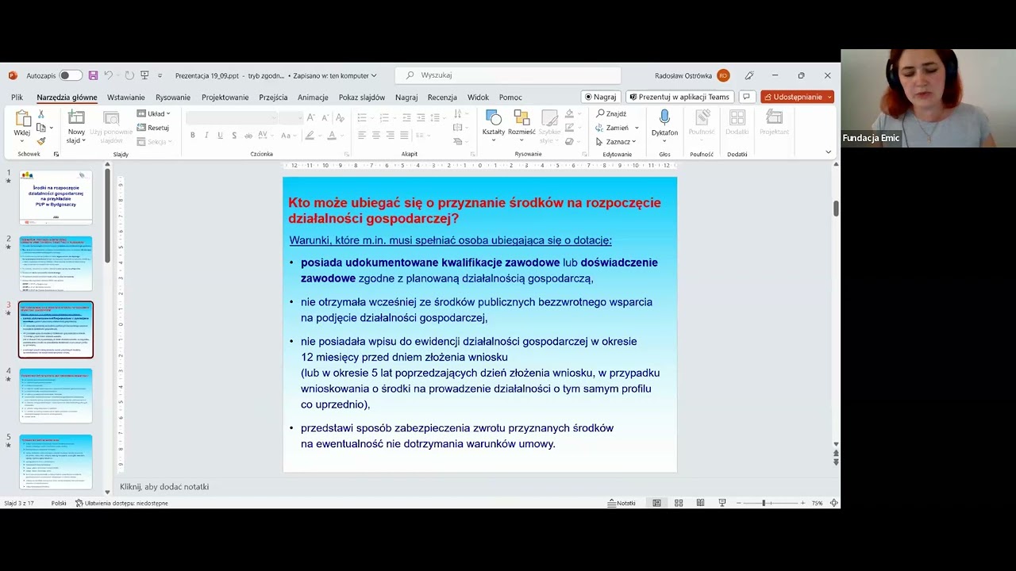This screenshot has height=571, width=1016.
Task: Open the font name combo box
Action: pyautogui.click(x=232, y=117)
